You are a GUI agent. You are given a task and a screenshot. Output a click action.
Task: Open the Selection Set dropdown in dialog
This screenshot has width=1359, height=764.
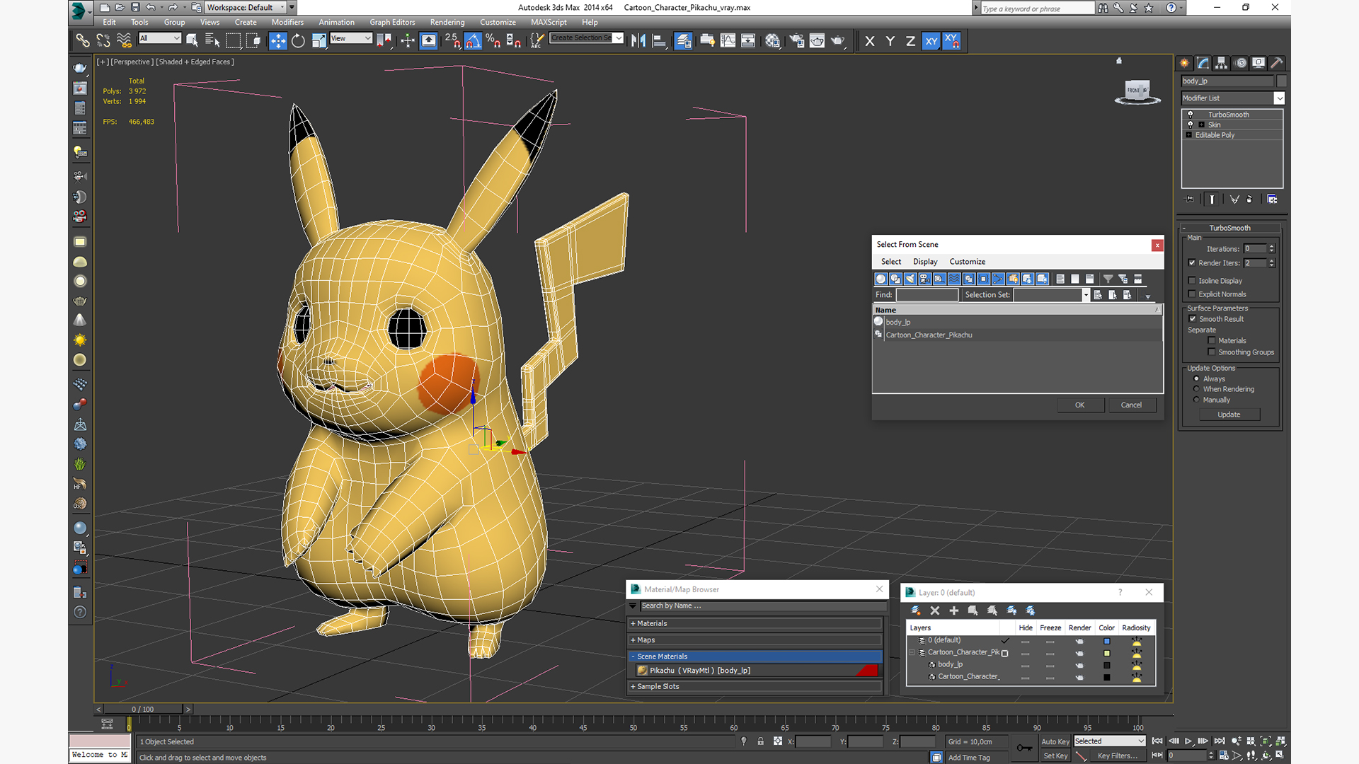1085,295
